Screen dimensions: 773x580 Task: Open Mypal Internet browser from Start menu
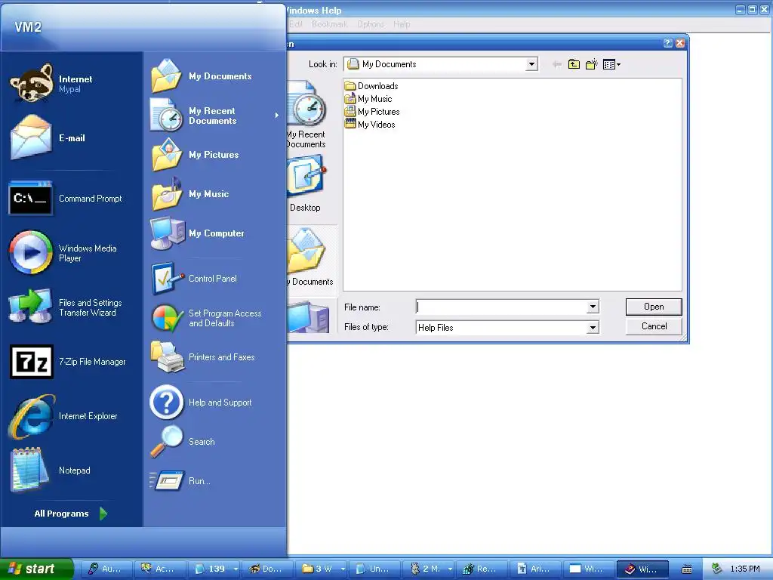[x=72, y=84]
